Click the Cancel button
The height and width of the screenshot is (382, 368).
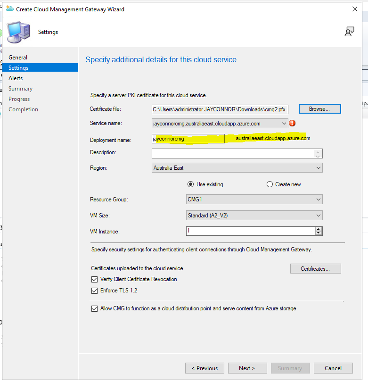pyautogui.click(x=333, y=368)
